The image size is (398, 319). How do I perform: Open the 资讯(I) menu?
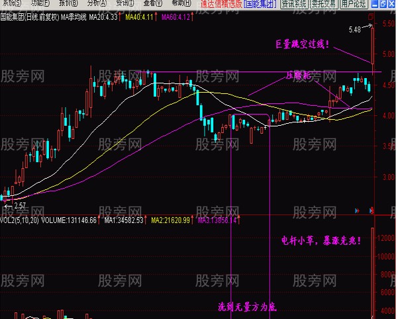[x=125, y=3]
